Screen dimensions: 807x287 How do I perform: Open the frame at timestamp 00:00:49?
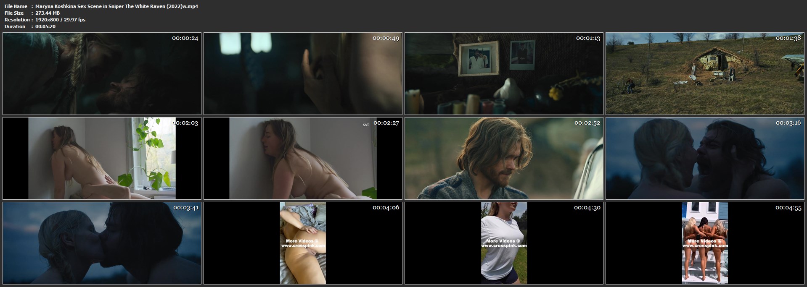pyautogui.click(x=303, y=73)
